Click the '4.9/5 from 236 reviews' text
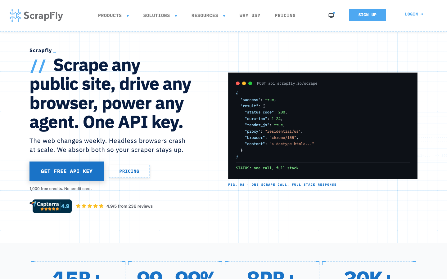Screen dimensions: 447x279 (x=129, y=206)
